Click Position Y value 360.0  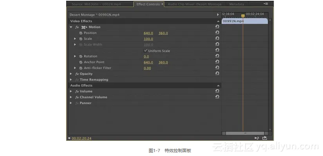coord(163,33)
